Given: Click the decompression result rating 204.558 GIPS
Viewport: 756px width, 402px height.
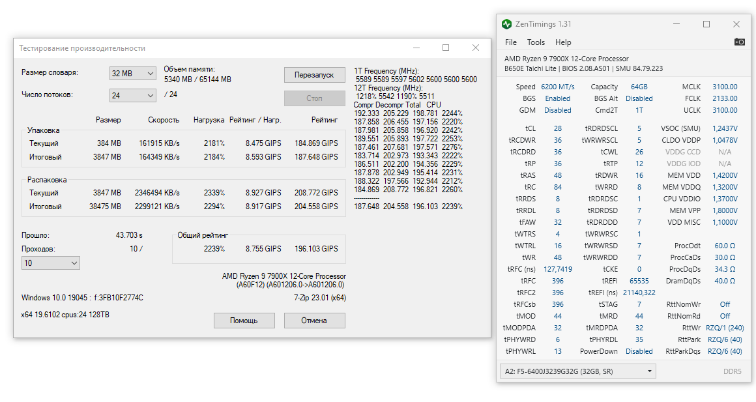Looking at the screenshot, I should (316, 207).
